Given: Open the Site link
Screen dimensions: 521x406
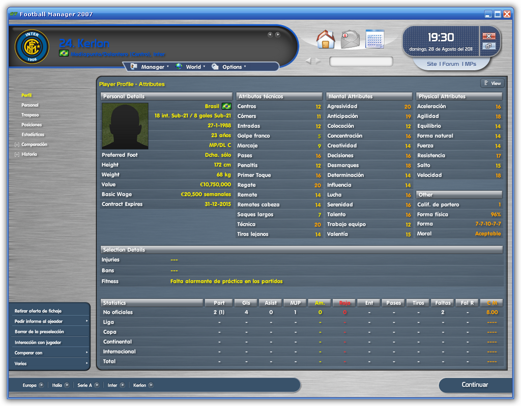Looking at the screenshot, I should tap(431, 64).
